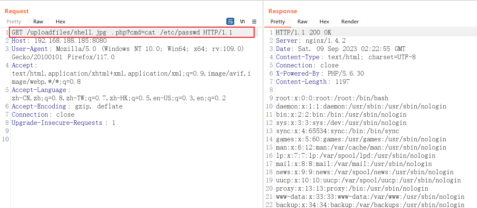Toggle word wrap icon in Request toolbar
477x208 pixels.
230,21
